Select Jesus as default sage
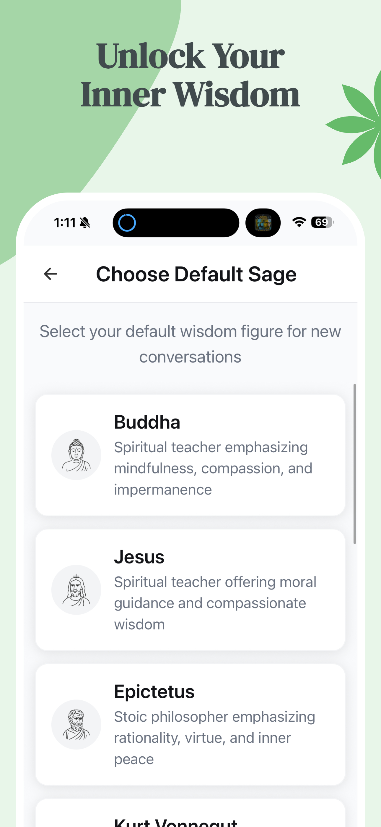Viewport: 381px width, 827px height. pos(190,590)
